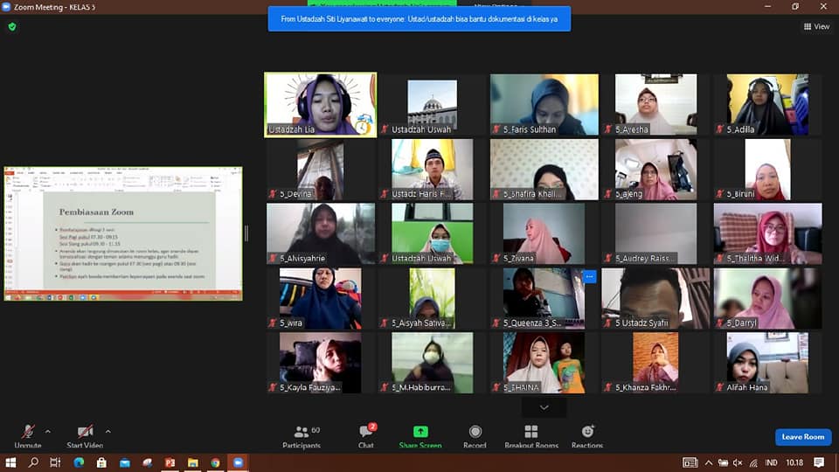Click the Leave Room button
The width and height of the screenshot is (839, 472).
pyautogui.click(x=802, y=437)
